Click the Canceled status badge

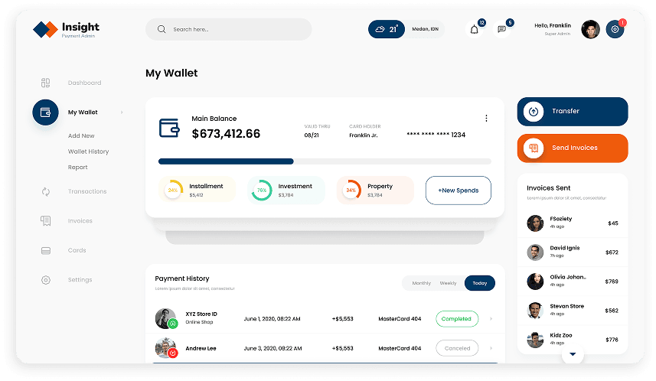pos(457,348)
